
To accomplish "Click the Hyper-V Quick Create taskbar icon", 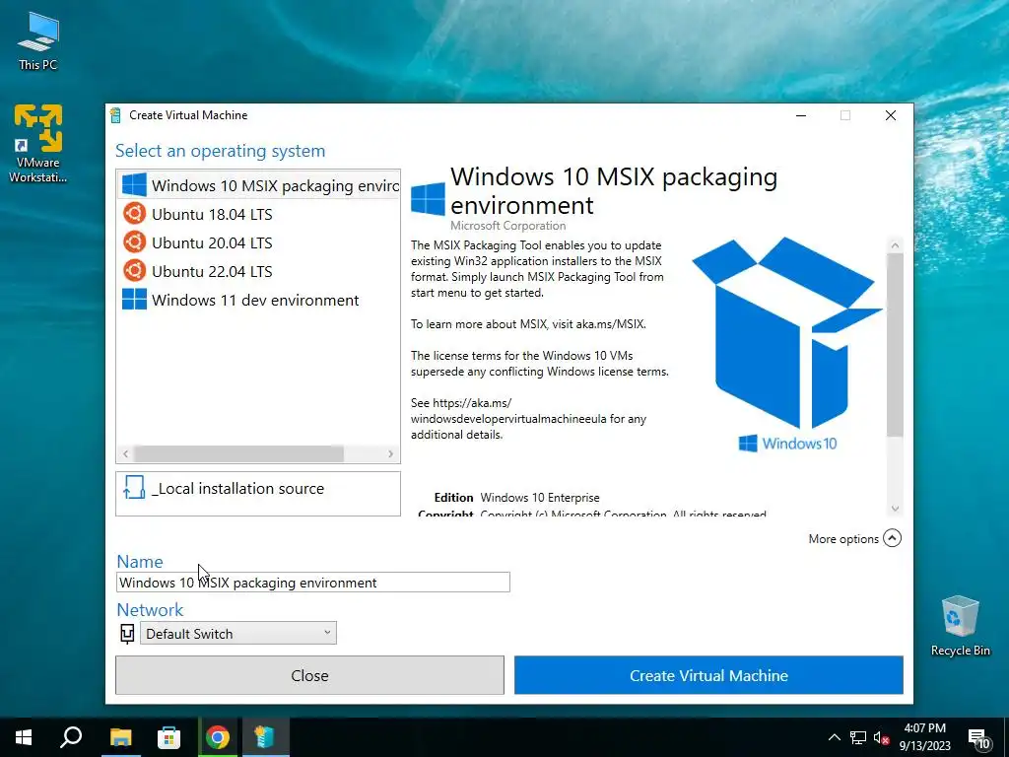I will 265,737.
